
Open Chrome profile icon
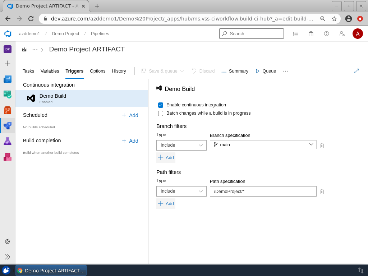349,19
